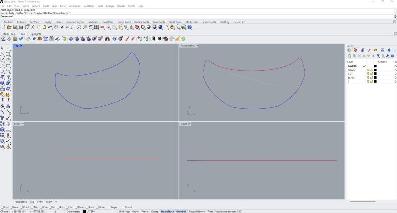
Task: Open the Right viewport dropdown arrow
Action: click(189, 124)
